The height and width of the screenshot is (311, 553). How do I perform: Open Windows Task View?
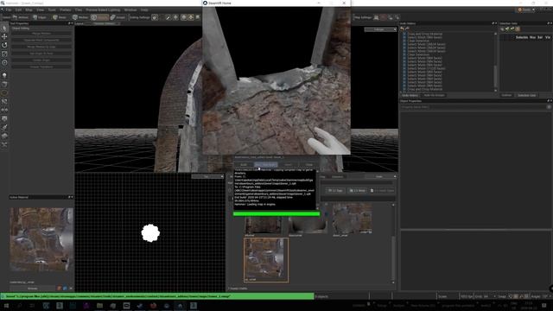tap(33, 305)
